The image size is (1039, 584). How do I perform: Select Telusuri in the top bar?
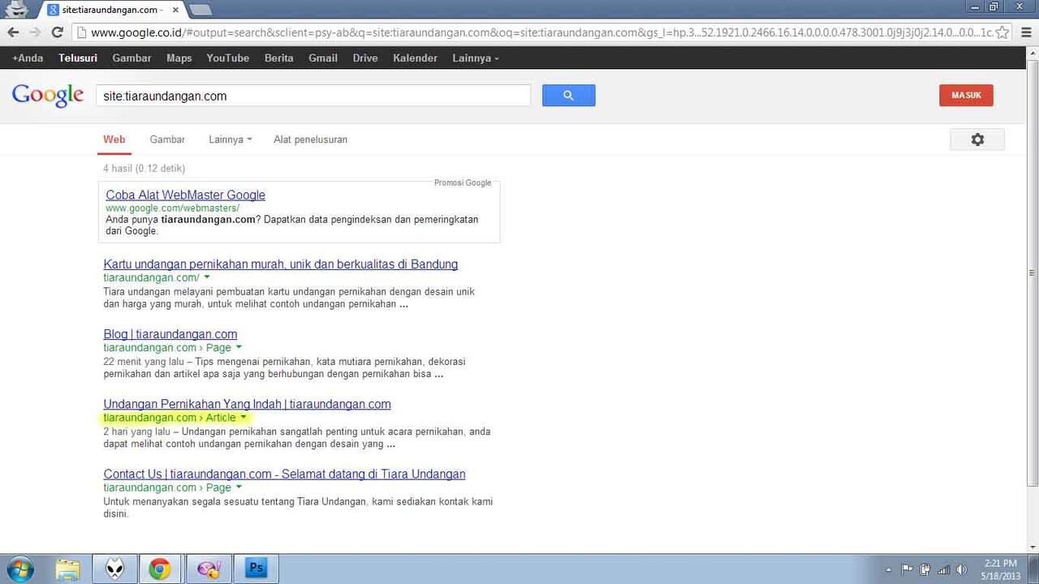pos(78,58)
